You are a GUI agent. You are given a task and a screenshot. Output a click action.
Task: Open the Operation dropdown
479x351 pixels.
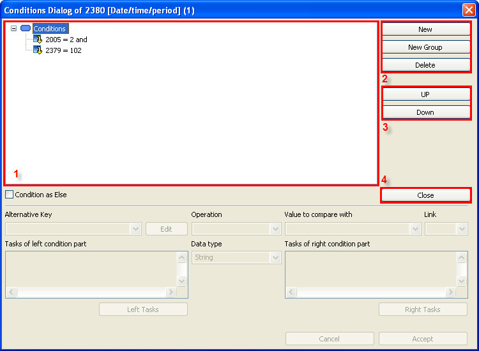tap(275, 229)
